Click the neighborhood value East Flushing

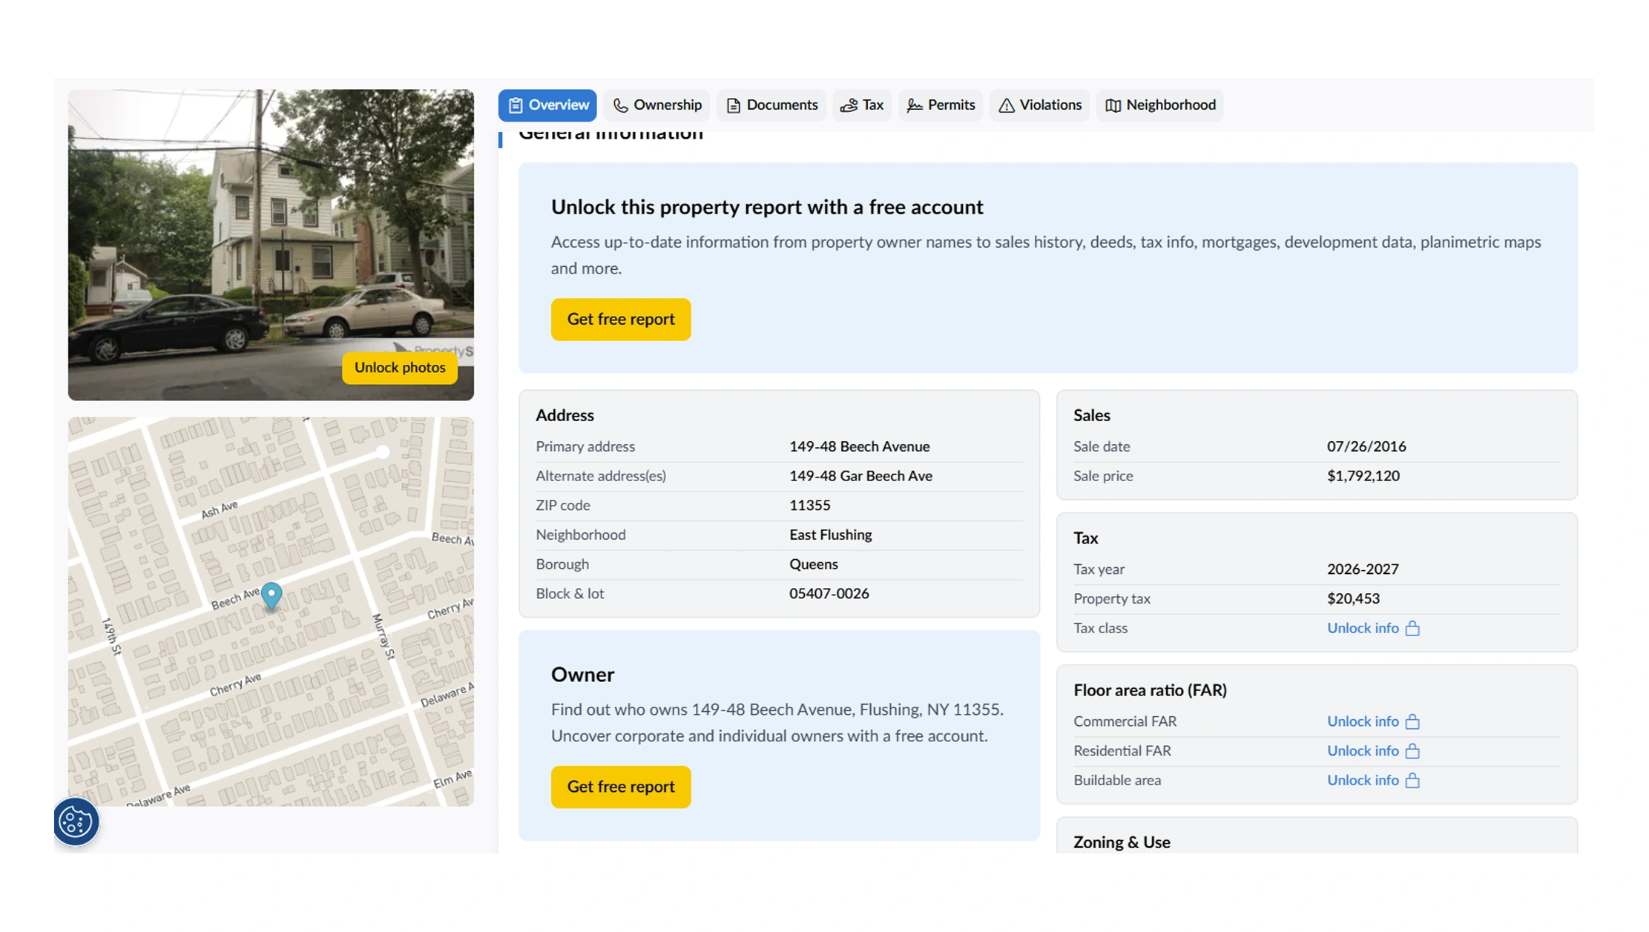830,535
